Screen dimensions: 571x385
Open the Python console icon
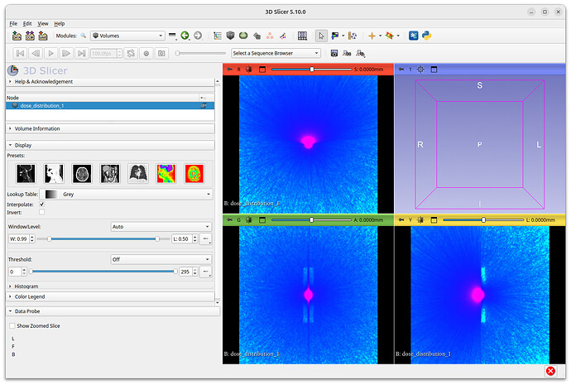coord(427,36)
